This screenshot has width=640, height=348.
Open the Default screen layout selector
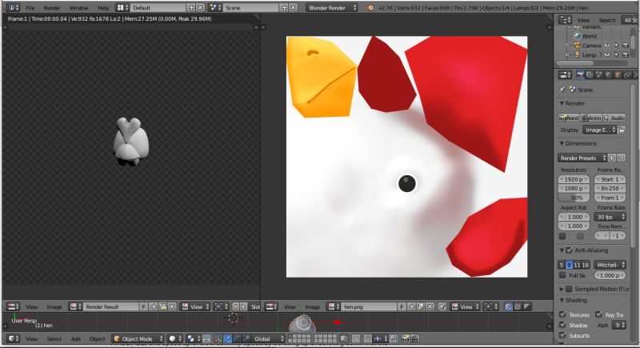point(122,8)
